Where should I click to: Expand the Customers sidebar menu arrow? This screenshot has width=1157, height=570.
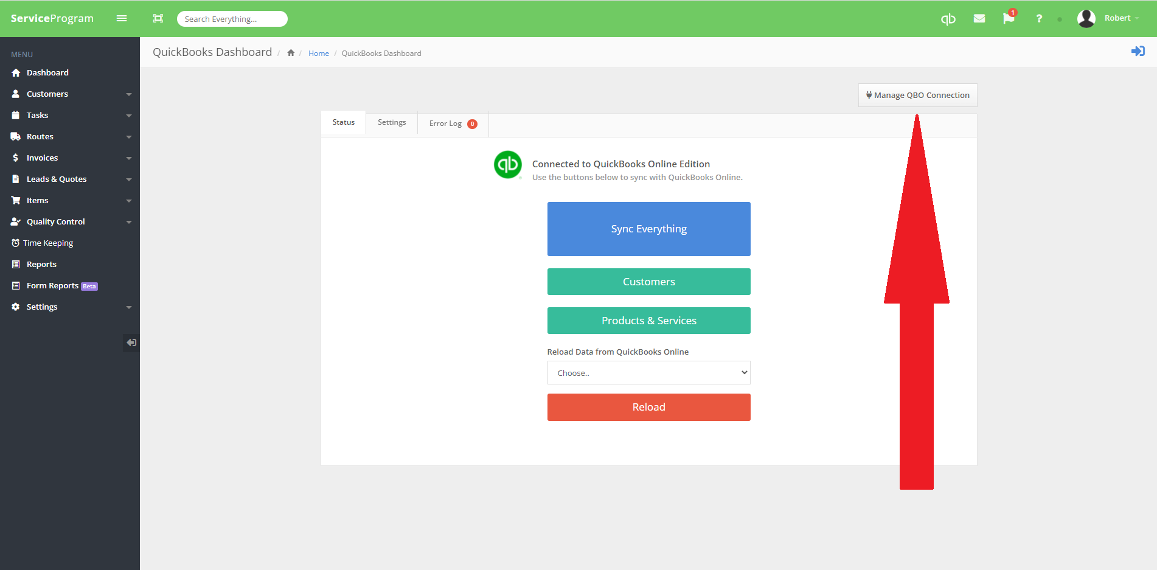[x=129, y=94]
